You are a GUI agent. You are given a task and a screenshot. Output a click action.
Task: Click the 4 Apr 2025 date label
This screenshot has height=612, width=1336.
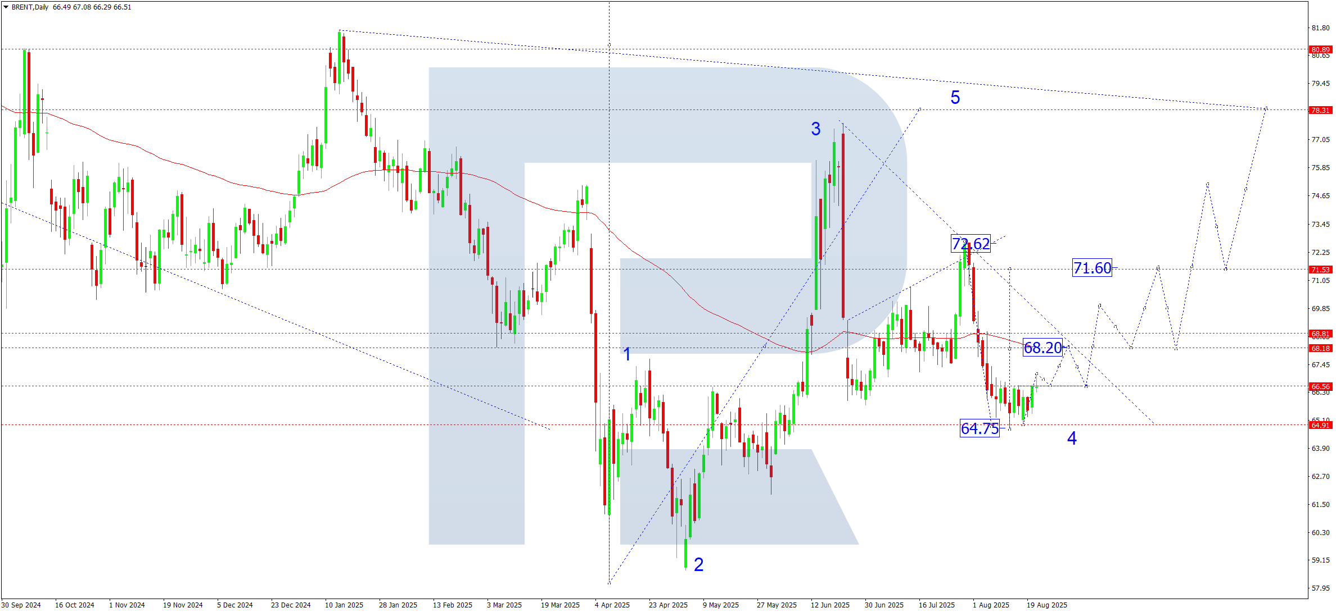coord(612,605)
